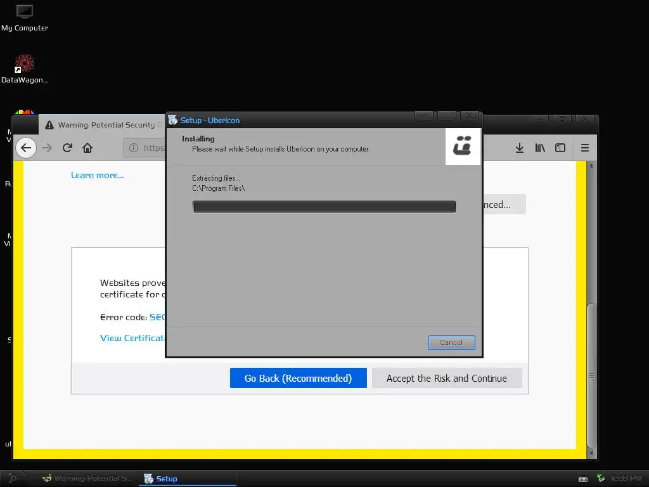Click the 'Extracting files...' status text
Screen dimensions: 649x487
click(x=216, y=178)
